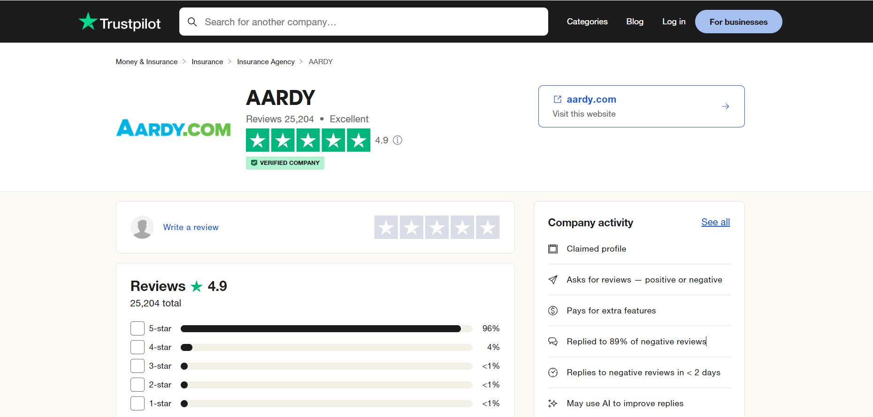
Task: Select the fifth empty rating star
Action: pyautogui.click(x=488, y=227)
